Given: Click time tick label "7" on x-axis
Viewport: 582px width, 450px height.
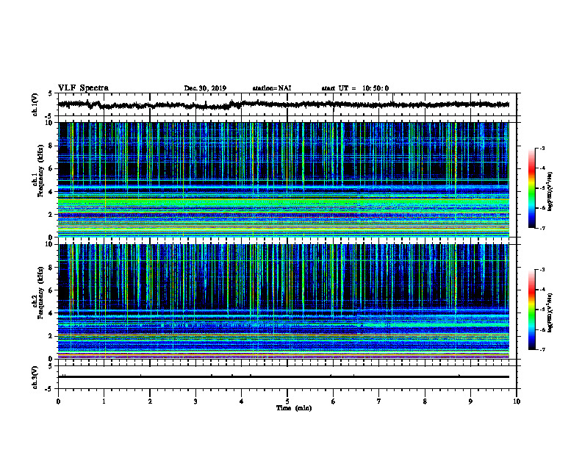Looking at the screenshot, I should tap(379, 401).
